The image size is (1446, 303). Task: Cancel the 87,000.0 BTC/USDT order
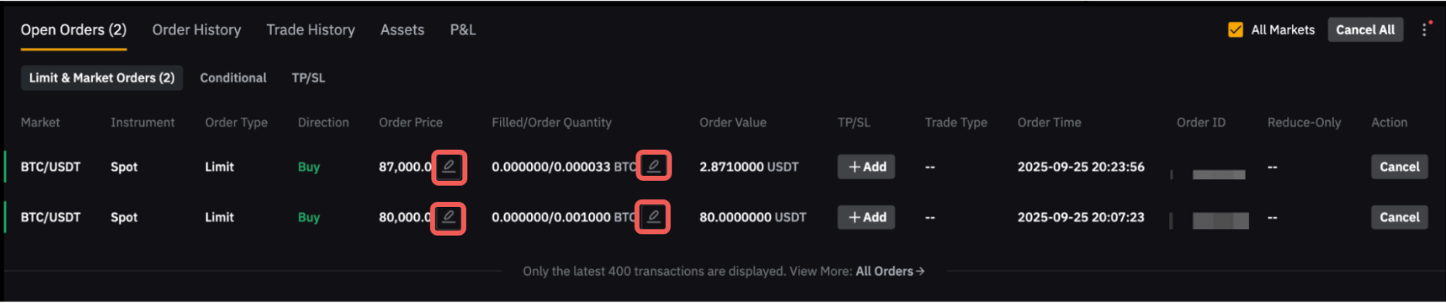coord(1399,167)
